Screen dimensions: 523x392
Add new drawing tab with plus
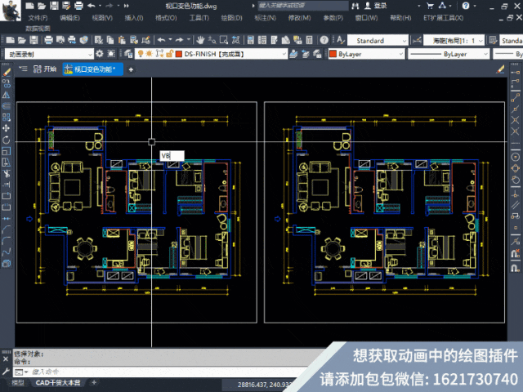tap(131, 69)
